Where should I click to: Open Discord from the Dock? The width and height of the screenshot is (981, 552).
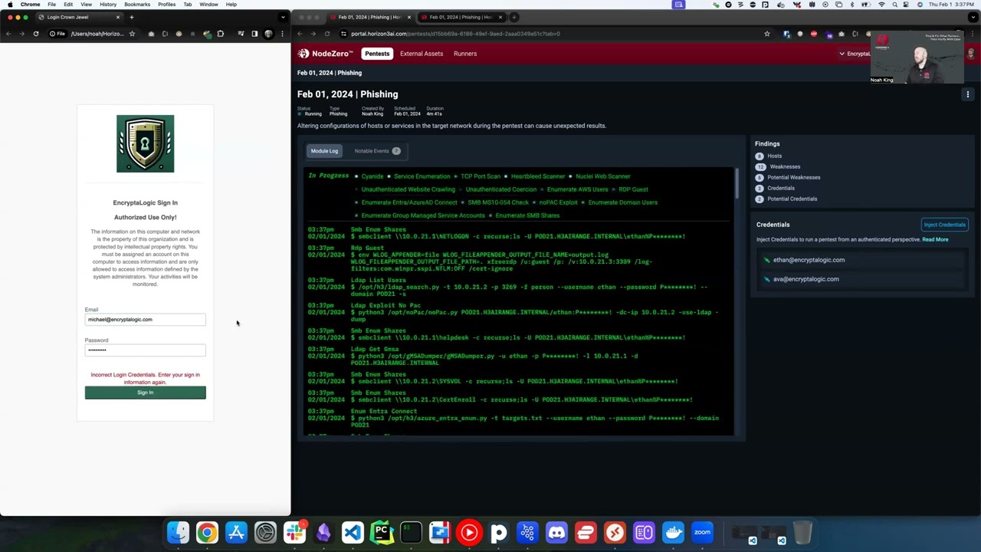(x=556, y=532)
